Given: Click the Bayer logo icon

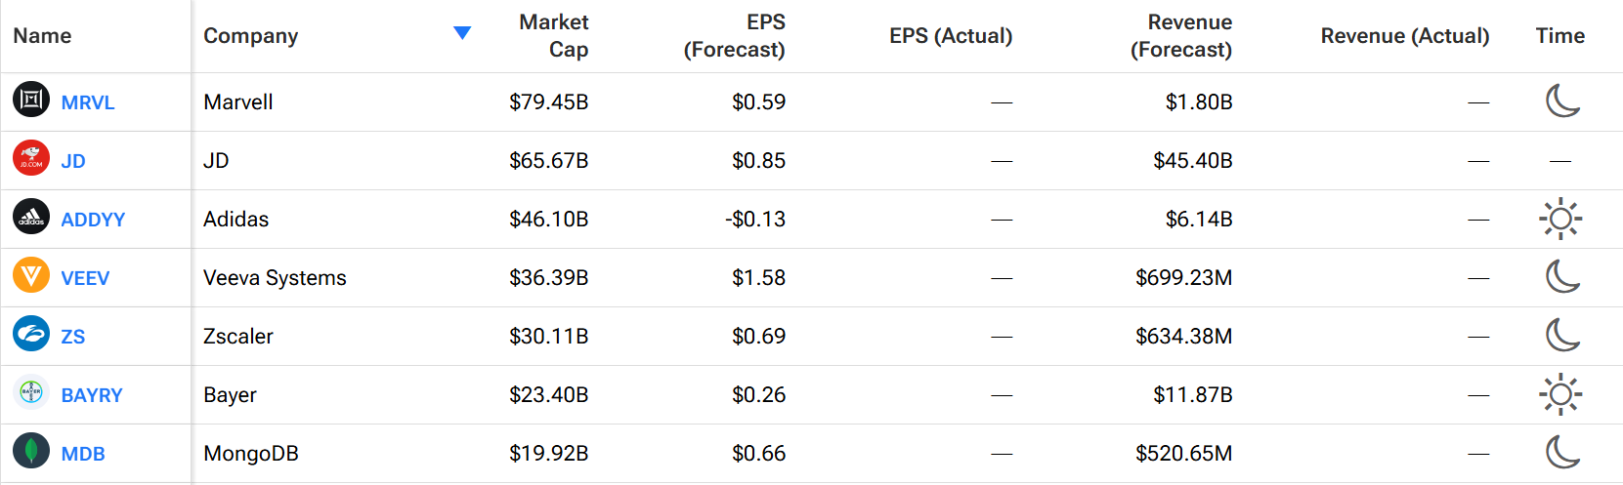Looking at the screenshot, I should [31, 392].
